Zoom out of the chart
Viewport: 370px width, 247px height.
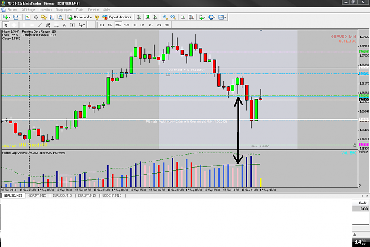point(173,17)
